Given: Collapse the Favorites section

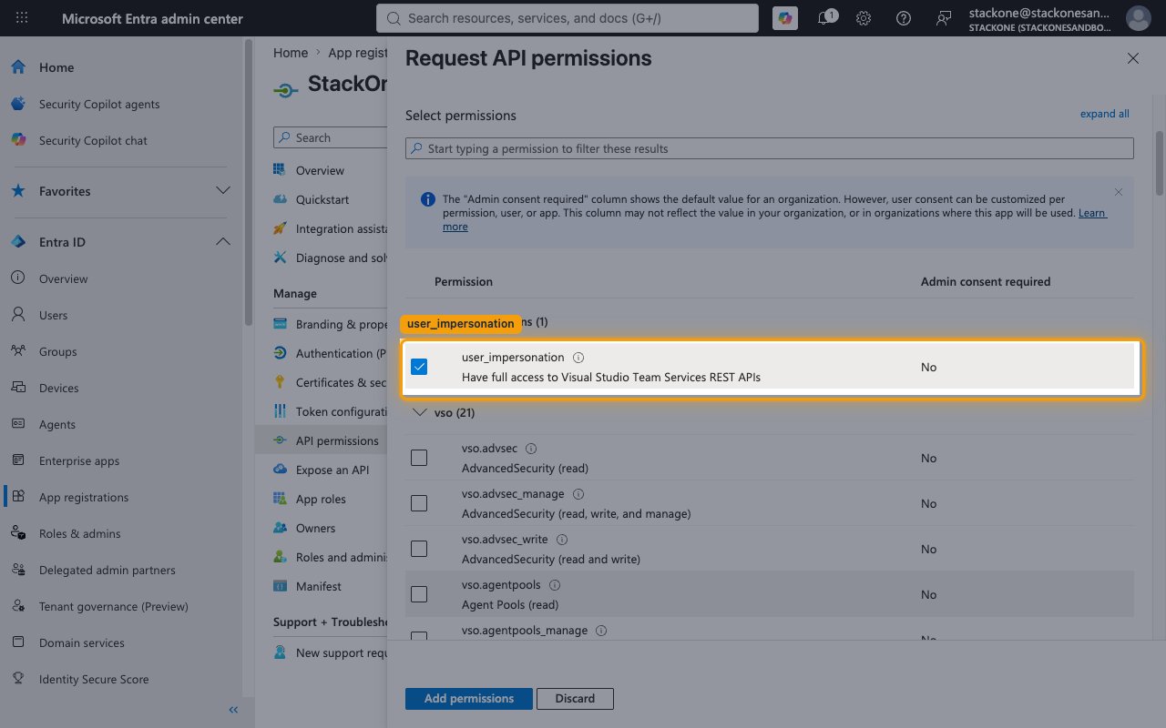Looking at the screenshot, I should point(222,191).
